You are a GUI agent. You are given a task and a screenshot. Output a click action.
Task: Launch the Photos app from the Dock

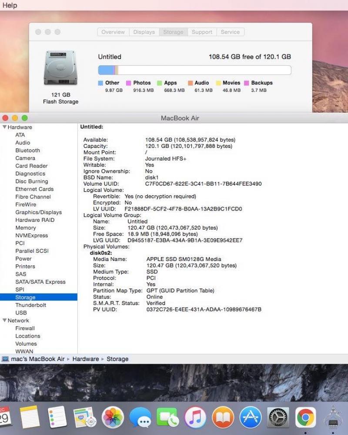tap(113, 417)
